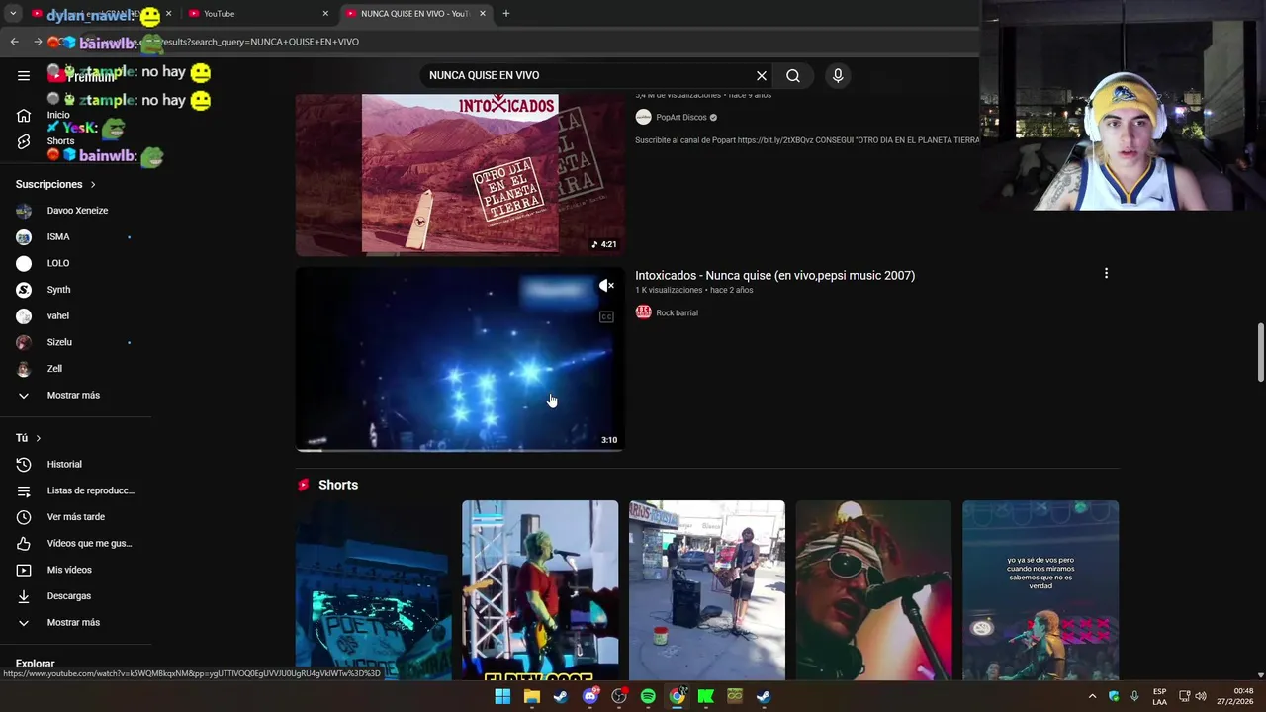Open the Short with street guitarist

click(x=707, y=590)
